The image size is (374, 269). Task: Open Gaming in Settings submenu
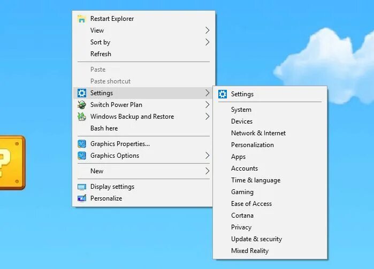(270, 192)
